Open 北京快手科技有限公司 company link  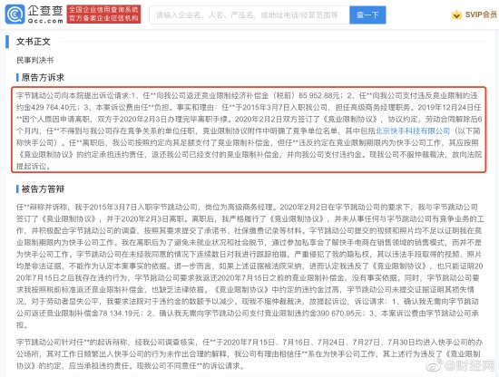tap(413, 131)
